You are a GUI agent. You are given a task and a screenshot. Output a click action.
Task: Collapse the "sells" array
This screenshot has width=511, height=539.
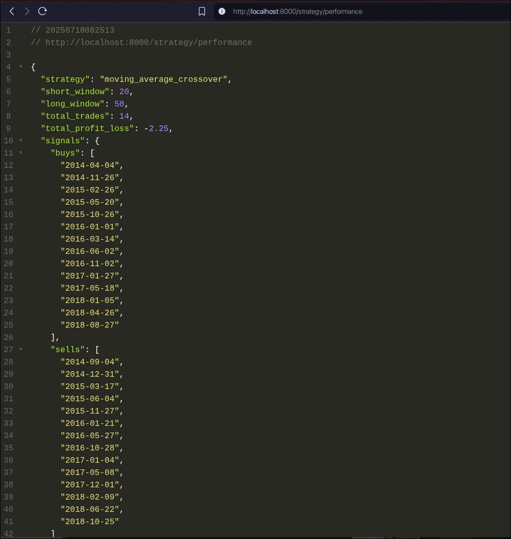pyautogui.click(x=21, y=349)
